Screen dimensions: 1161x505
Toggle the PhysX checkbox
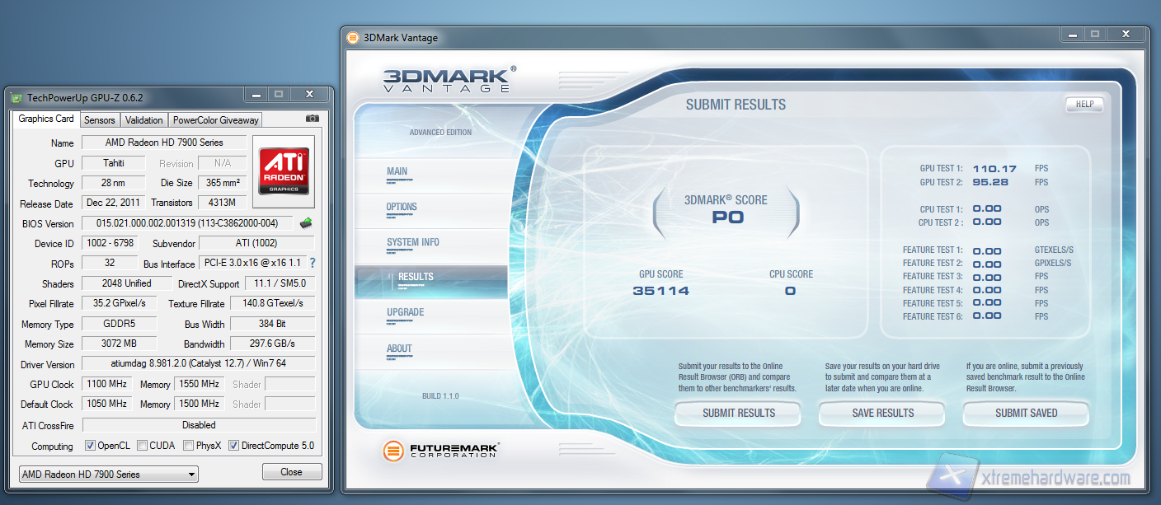click(189, 446)
